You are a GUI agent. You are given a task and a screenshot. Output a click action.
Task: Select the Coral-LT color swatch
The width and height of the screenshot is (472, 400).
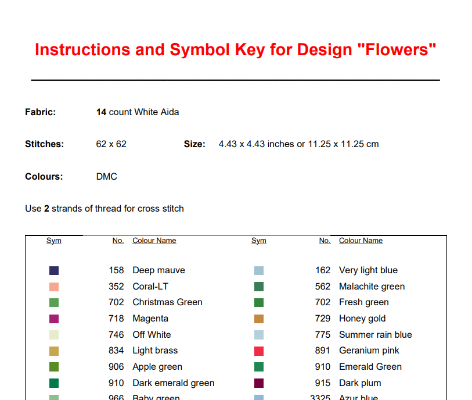(54, 287)
